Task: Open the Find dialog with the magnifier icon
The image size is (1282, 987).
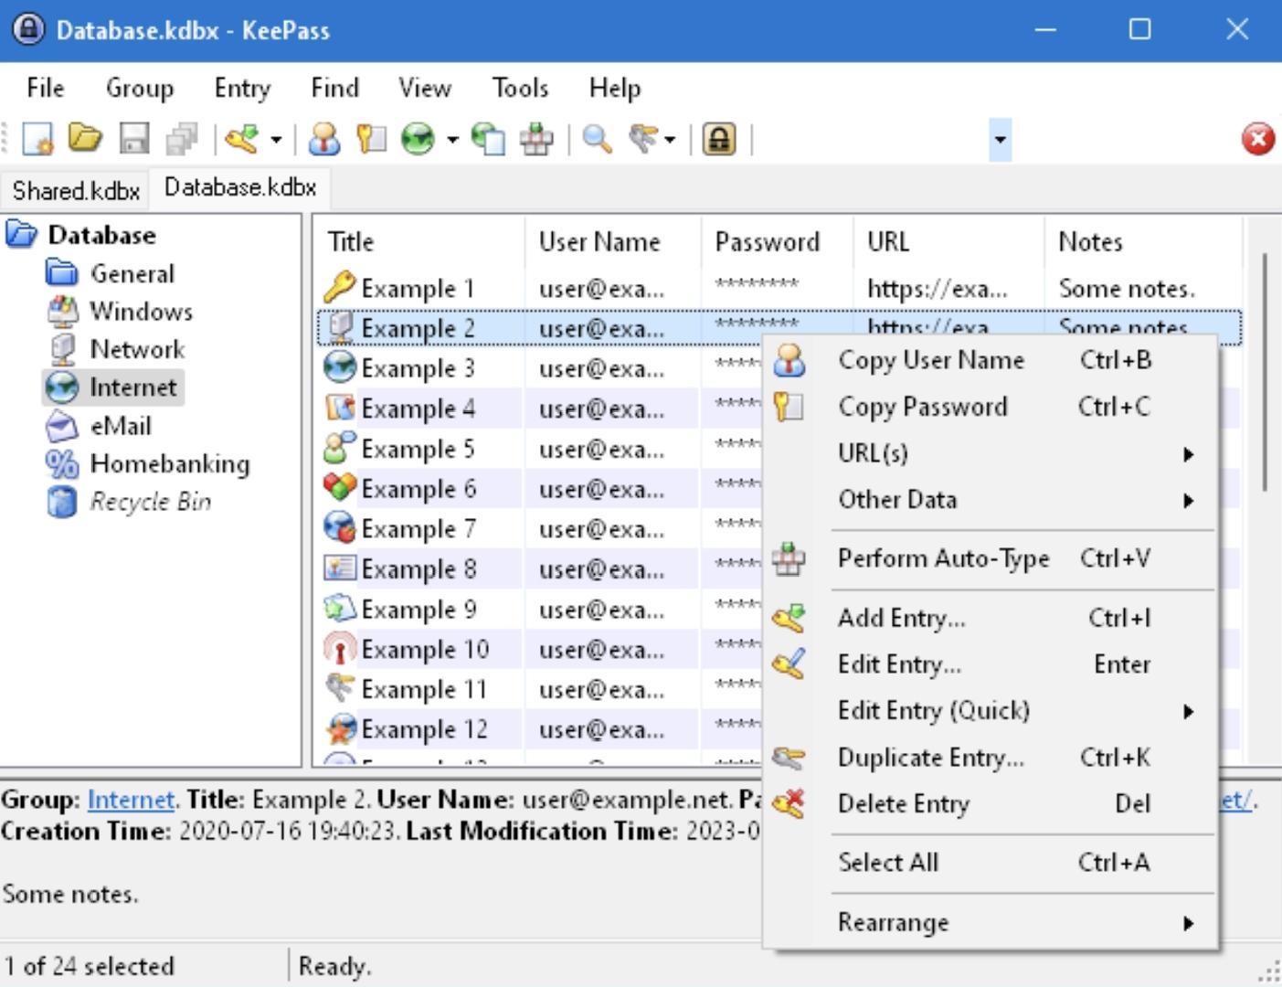Action: coord(597,139)
